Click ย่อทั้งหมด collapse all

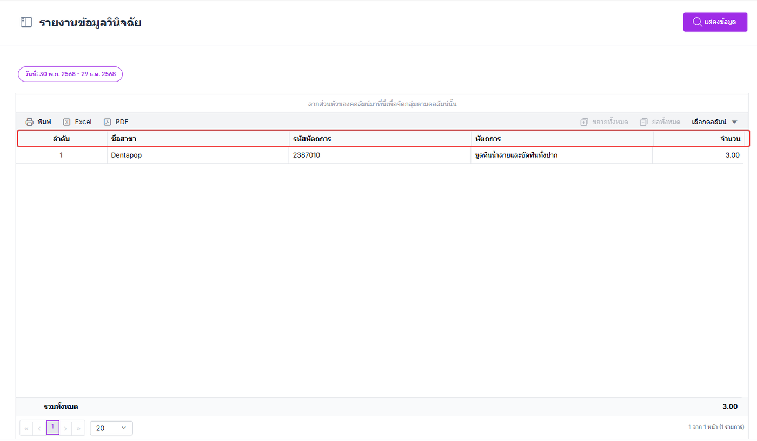pos(660,122)
